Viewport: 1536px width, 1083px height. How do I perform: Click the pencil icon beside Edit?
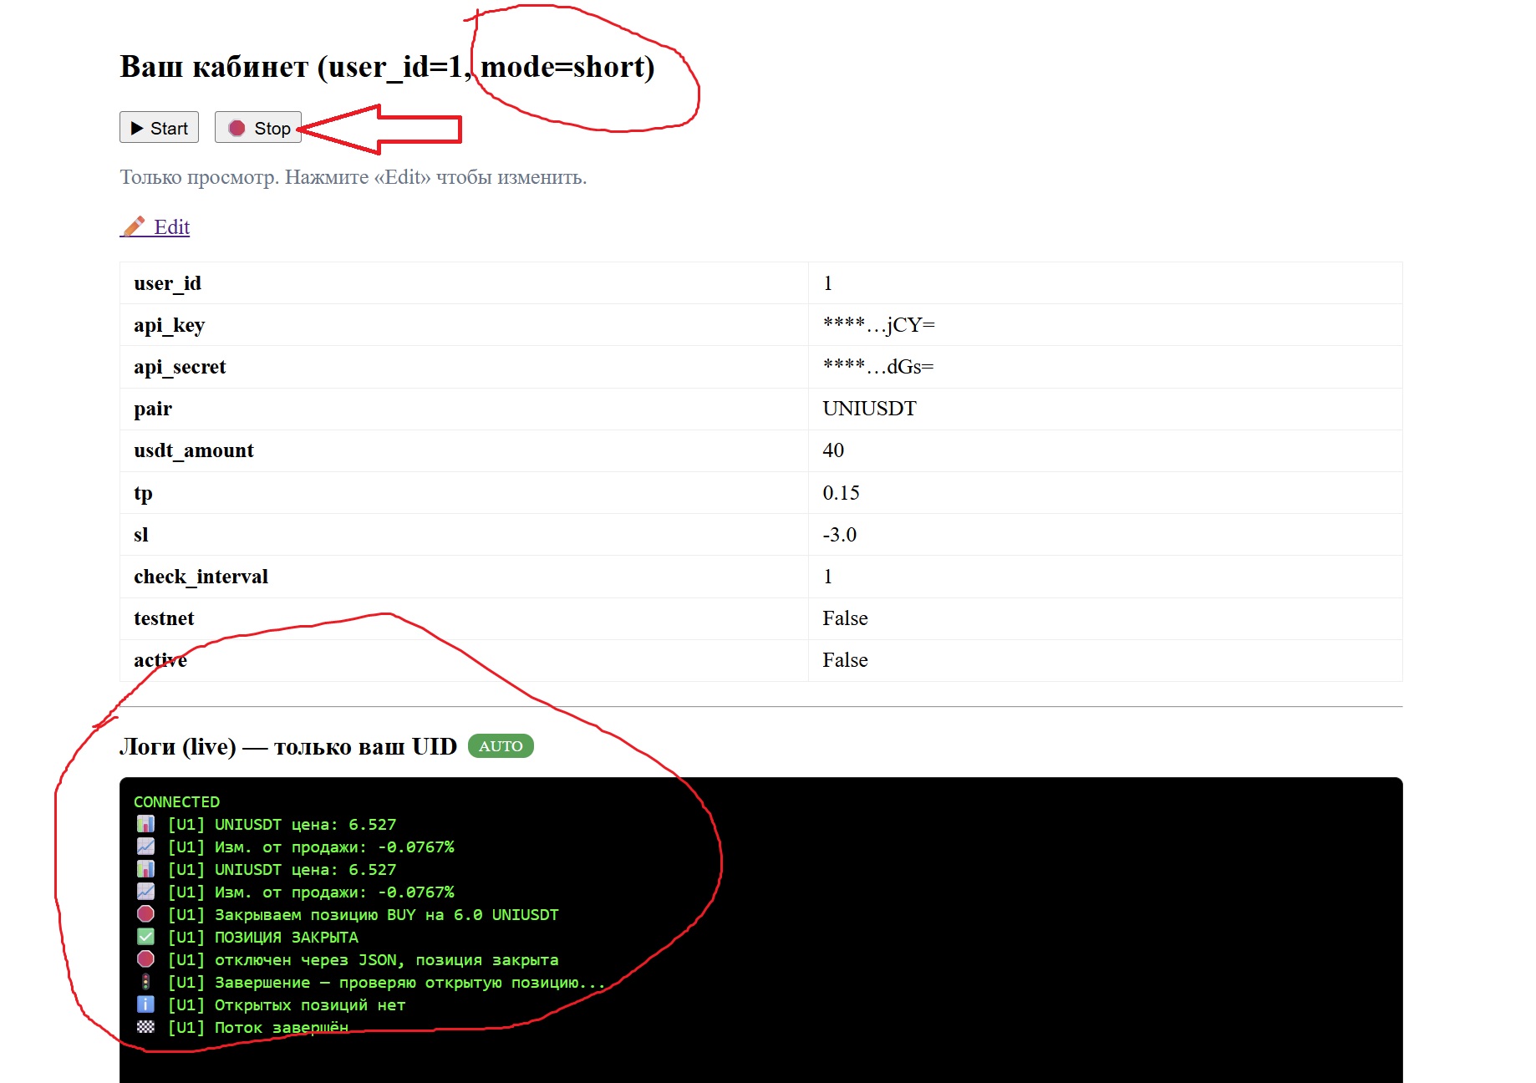[x=134, y=226]
